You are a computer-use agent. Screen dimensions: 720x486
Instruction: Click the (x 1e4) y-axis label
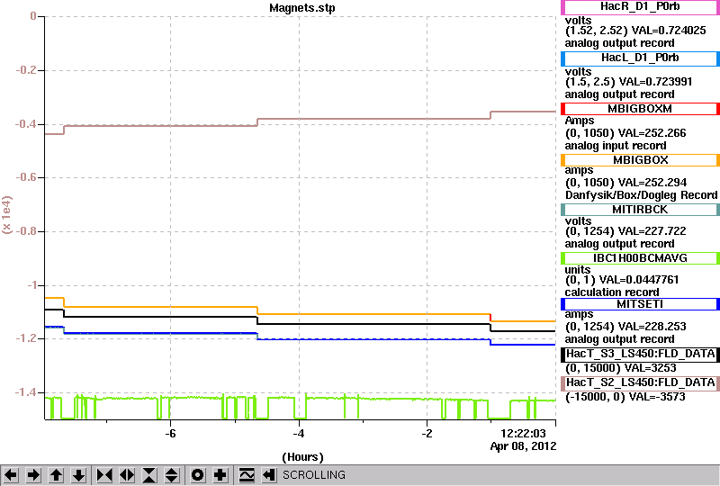[7, 215]
